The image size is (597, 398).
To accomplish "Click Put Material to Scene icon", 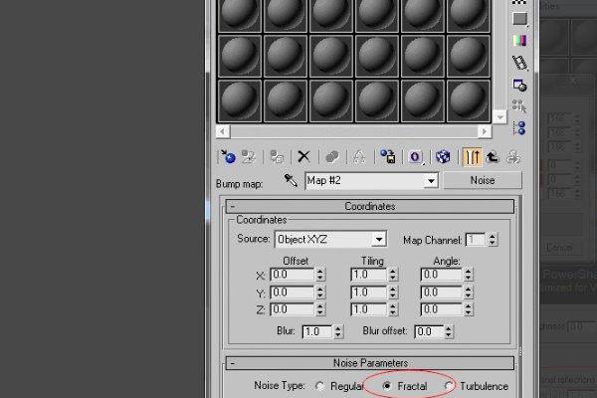I will click(x=249, y=156).
